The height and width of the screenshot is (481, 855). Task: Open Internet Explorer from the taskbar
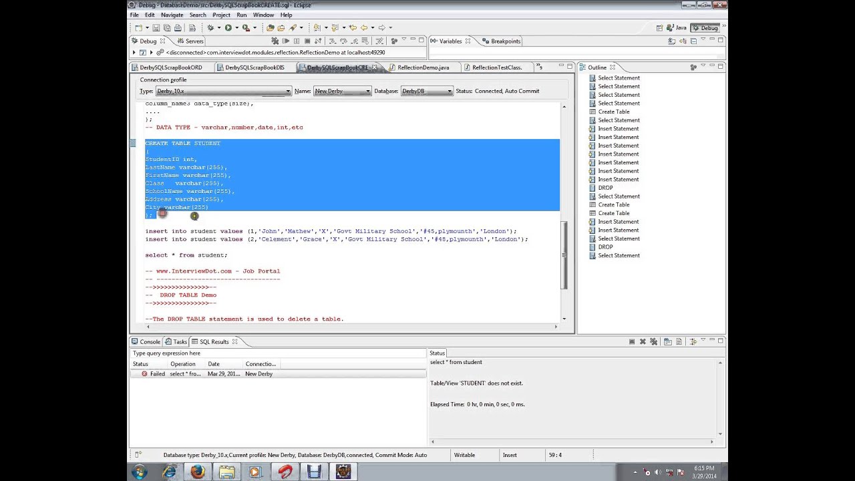click(169, 472)
